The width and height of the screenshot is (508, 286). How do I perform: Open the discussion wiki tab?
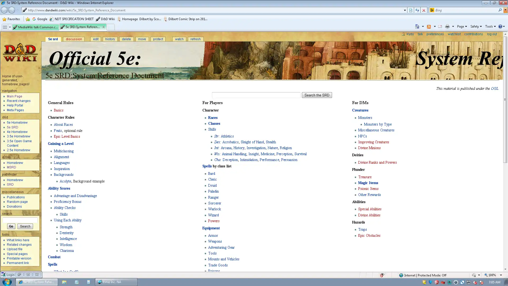coord(74,39)
